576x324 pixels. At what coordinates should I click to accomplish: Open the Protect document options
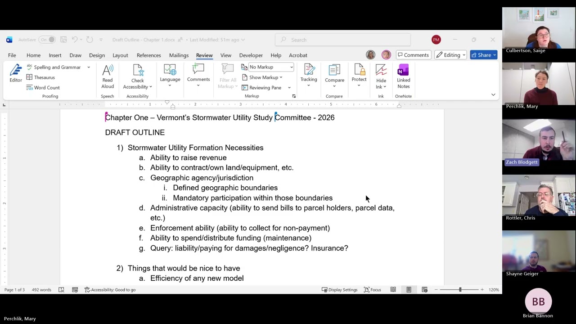pos(359,76)
